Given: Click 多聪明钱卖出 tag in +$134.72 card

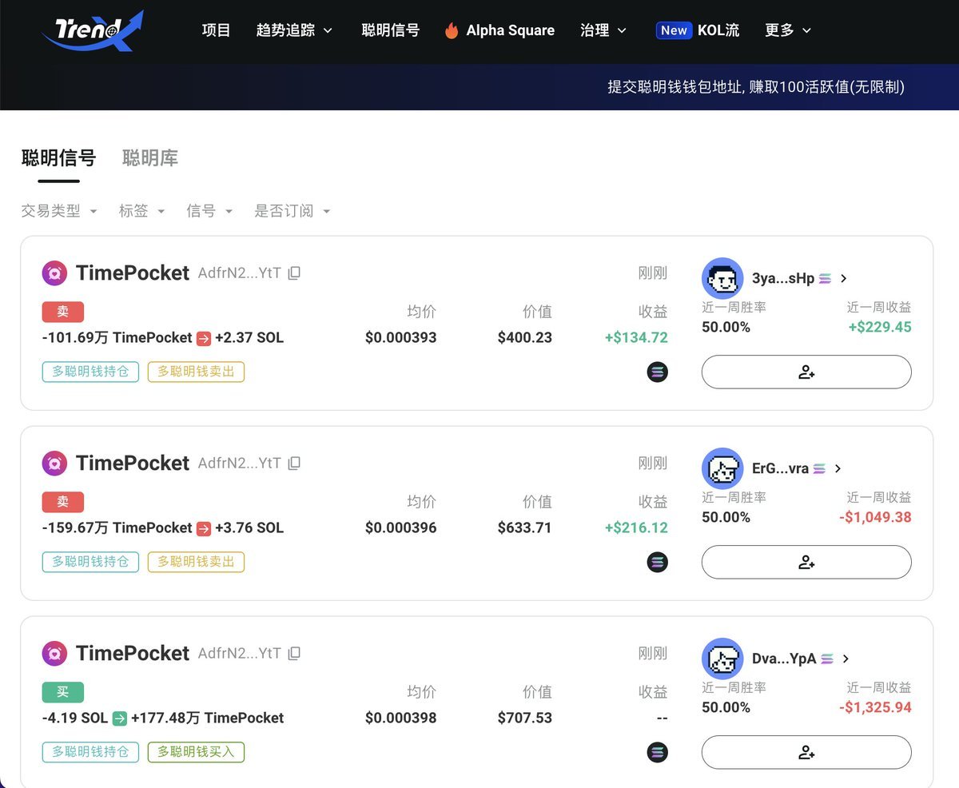Looking at the screenshot, I should coord(196,372).
